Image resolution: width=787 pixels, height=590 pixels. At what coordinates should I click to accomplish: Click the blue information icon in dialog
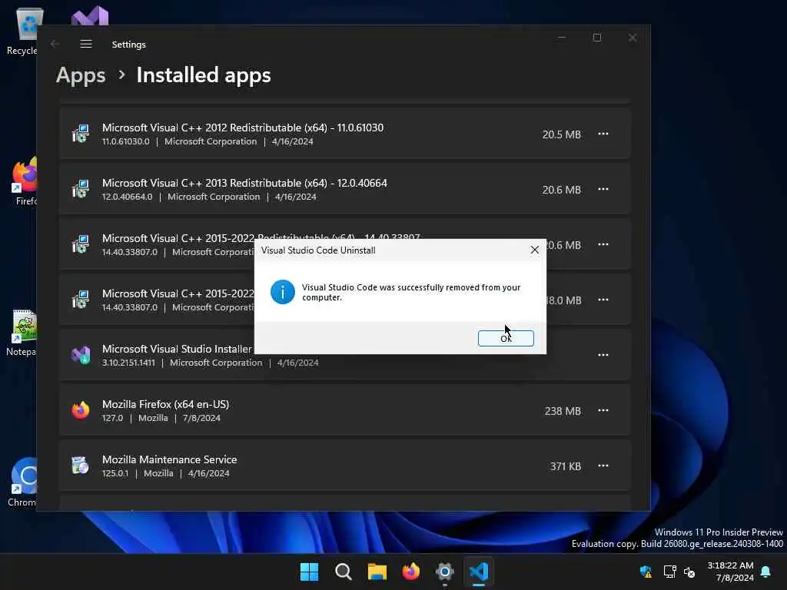point(283,292)
